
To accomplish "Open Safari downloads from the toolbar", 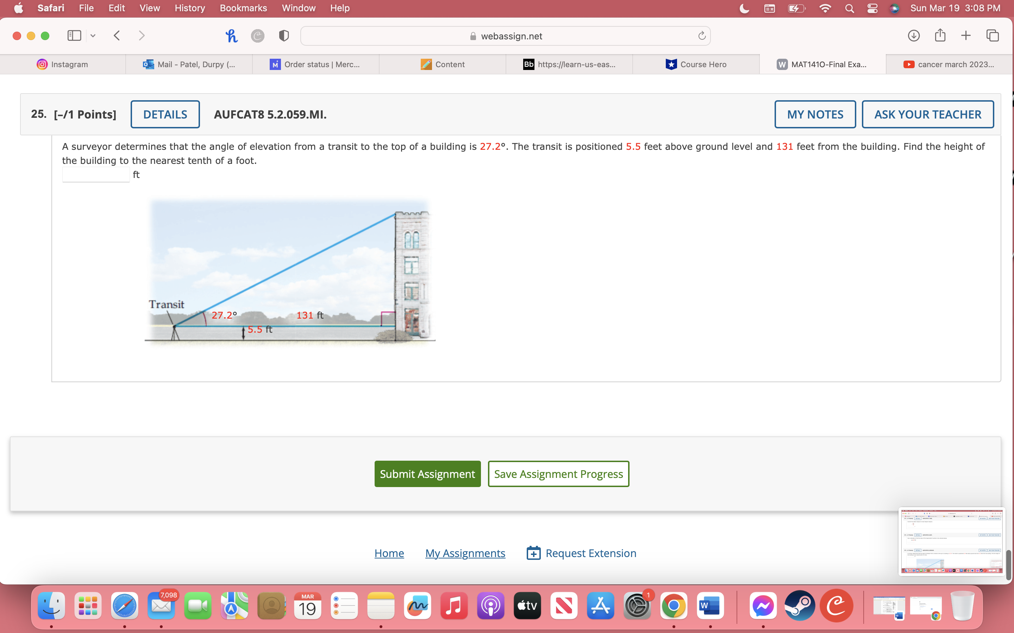I will (x=913, y=36).
